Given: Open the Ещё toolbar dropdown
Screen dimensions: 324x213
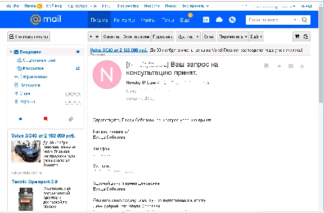Looking at the screenshot, I should click(x=256, y=37).
